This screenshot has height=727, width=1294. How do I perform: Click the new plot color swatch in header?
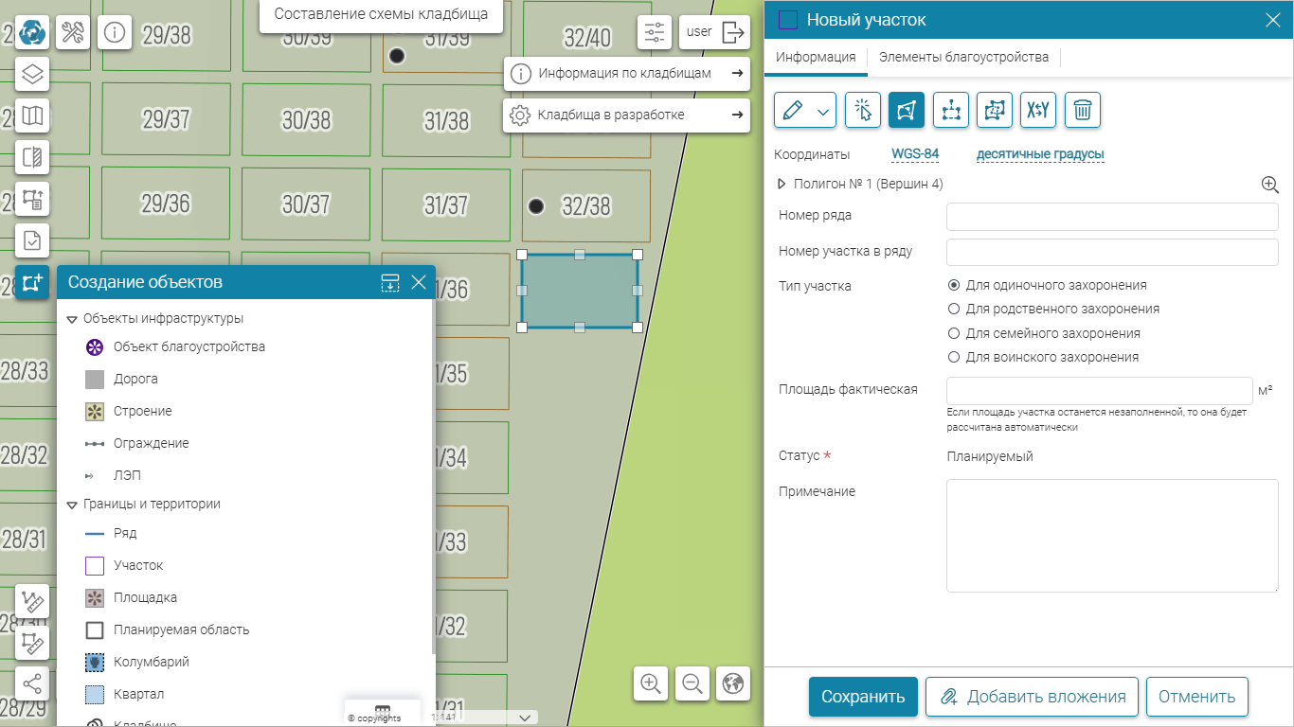click(x=787, y=20)
